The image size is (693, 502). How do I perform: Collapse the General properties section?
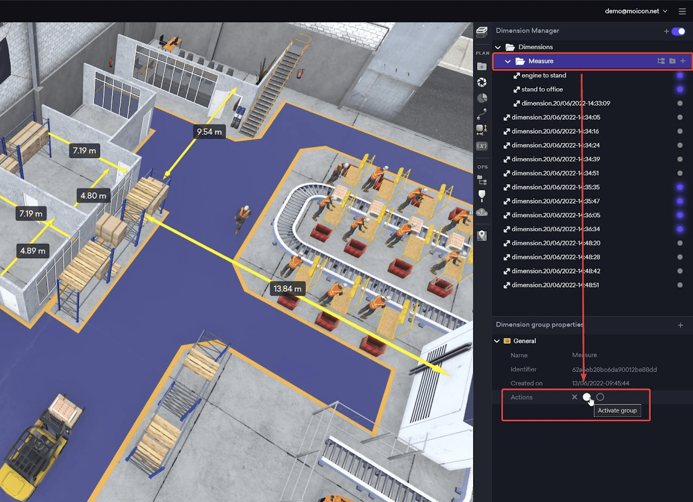tap(498, 341)
